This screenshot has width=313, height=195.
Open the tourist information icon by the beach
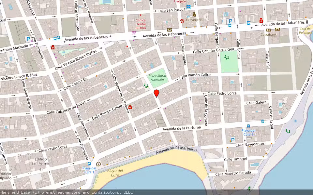(98, 164)
